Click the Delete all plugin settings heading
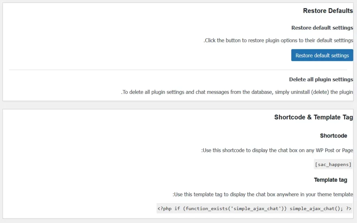Viewport: 357px width, 223px height. [x=321, y=80]
